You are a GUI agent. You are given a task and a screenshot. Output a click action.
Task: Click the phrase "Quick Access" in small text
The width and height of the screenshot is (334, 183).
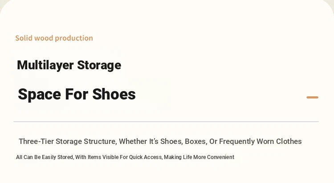click(146, 157)
